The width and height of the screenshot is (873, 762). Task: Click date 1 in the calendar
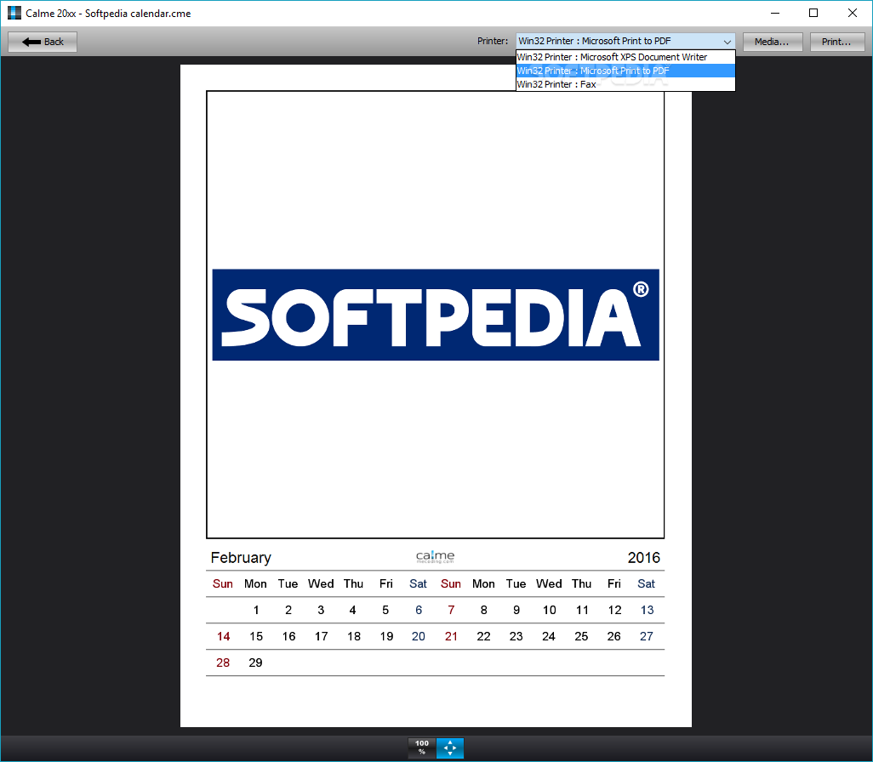[256, 610]
